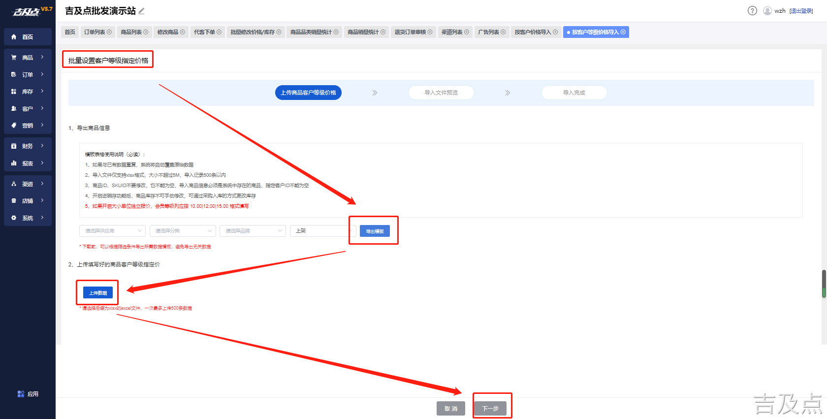Open the 请选择品牌 dropdown
The width and height of the screenshot is (827, 419).
253,231
